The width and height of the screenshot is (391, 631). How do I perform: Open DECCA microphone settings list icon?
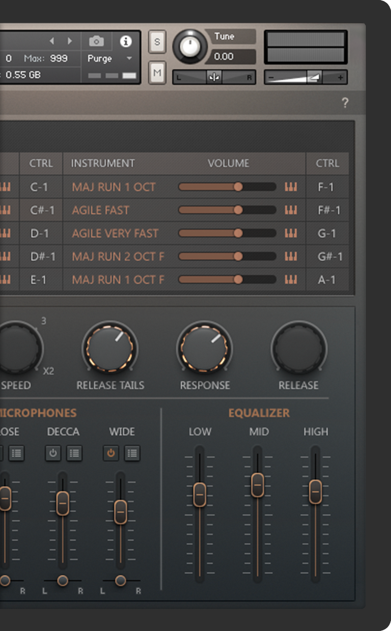(x=74, y=453)
